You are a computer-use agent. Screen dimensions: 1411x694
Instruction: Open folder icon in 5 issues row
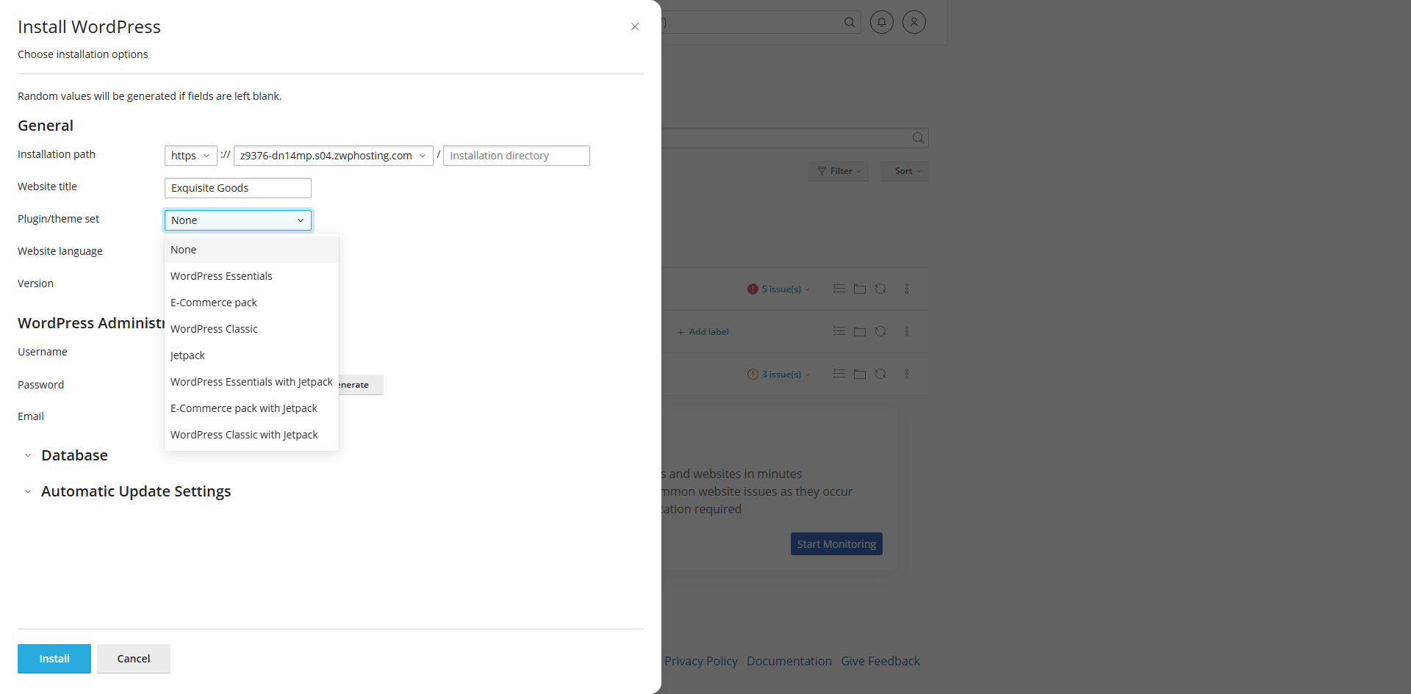pos(860,289)
